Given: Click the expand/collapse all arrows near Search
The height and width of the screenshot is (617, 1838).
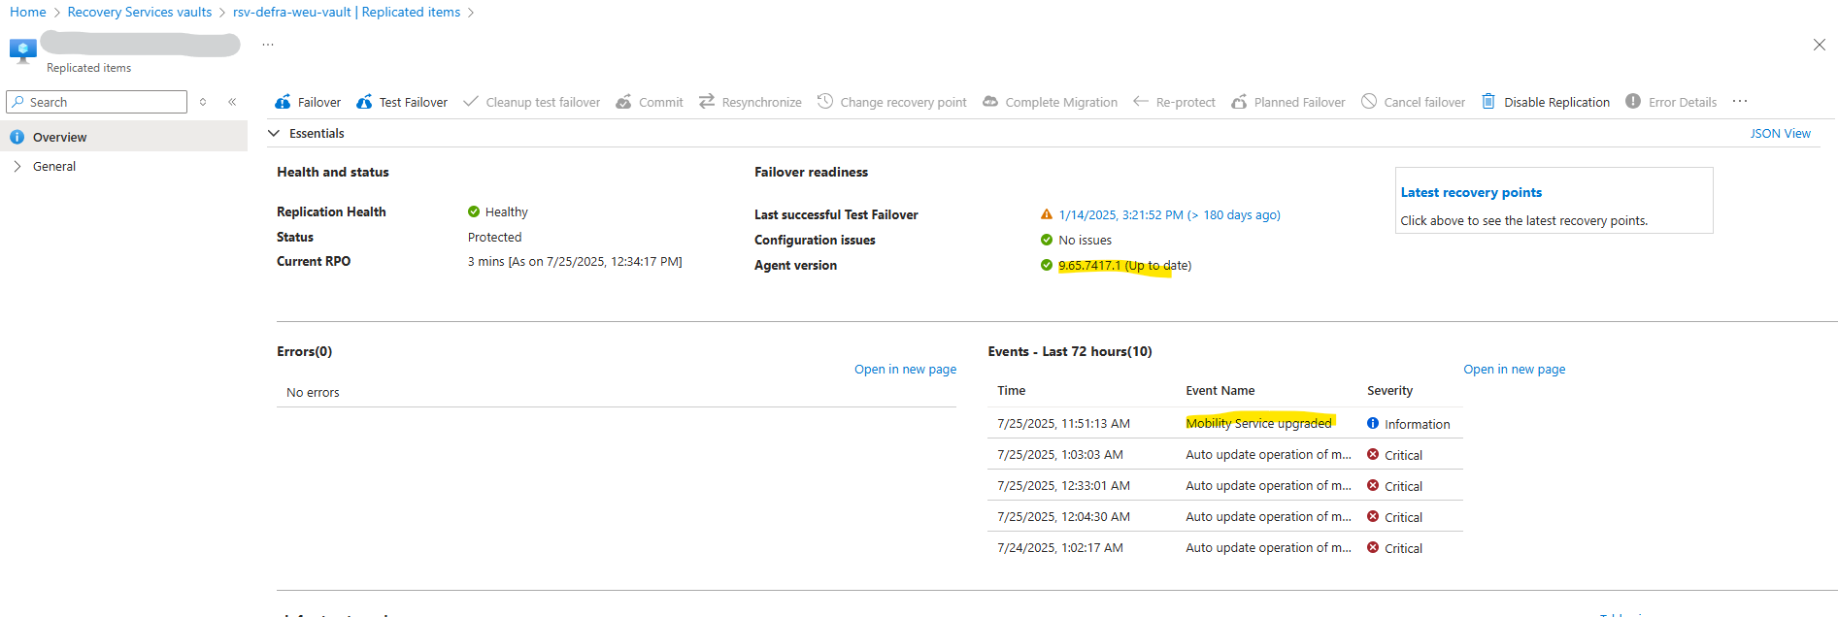Looking at the screenshot, I should coord(203,102).
